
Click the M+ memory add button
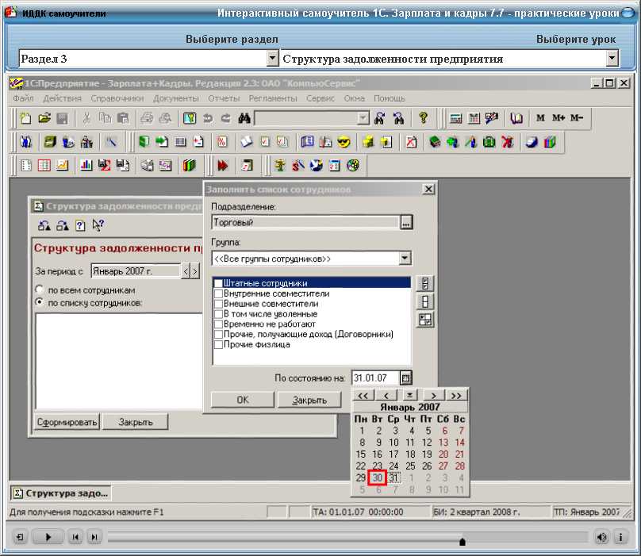[x=558, y=118]
